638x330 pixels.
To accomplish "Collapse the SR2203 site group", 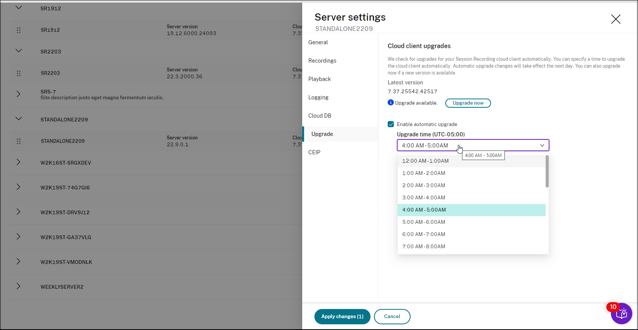I will pos(18,51).
